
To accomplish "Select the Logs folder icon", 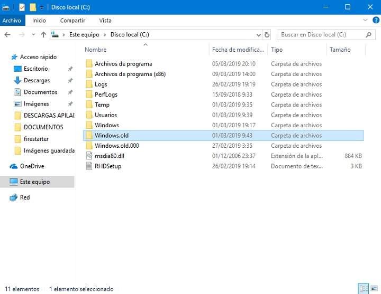I will [89, 84].
